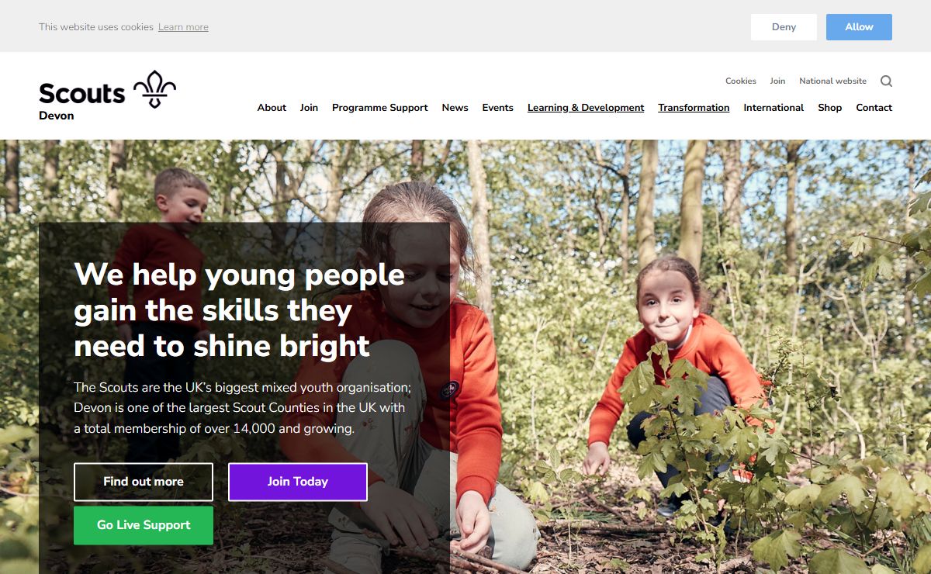
Task: Deny cookies in the banner
Action: pyautogui.click(x=784, y=26)
